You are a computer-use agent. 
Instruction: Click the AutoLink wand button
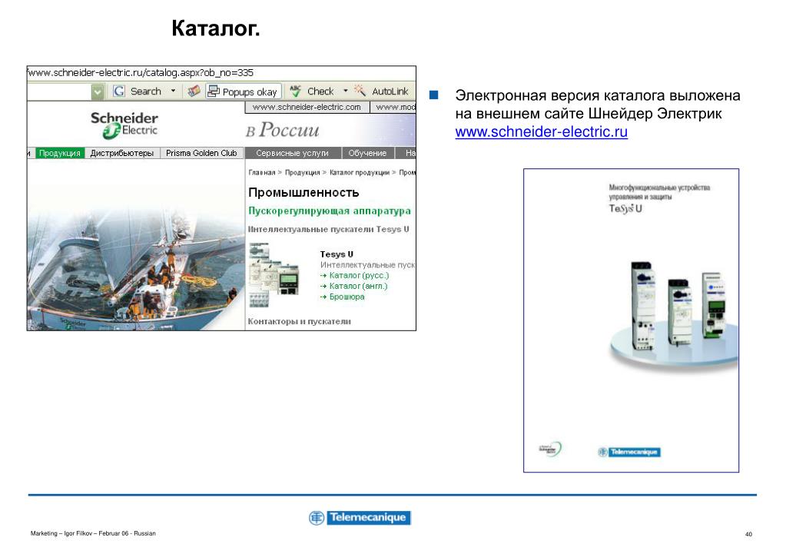pyautogui.click(x=381, y=91)
